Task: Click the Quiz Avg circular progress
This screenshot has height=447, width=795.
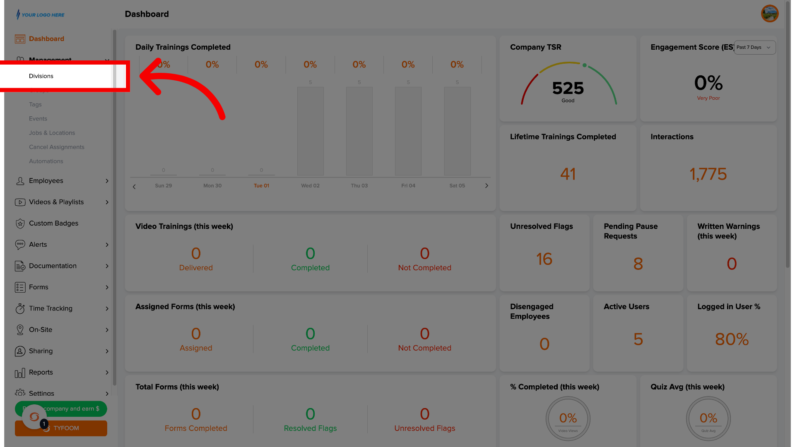Action: [x=708, y=418]
